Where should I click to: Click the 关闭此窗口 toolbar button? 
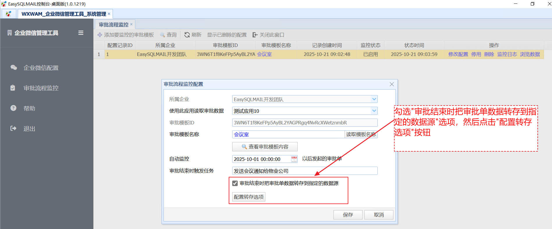point(268,35)
